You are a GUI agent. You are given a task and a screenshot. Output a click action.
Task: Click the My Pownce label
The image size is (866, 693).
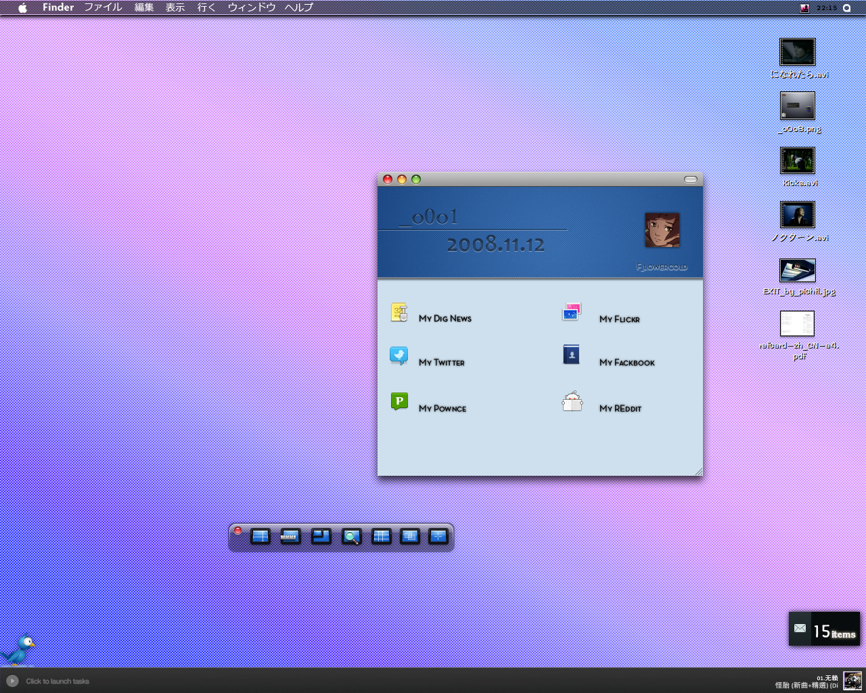442,408
